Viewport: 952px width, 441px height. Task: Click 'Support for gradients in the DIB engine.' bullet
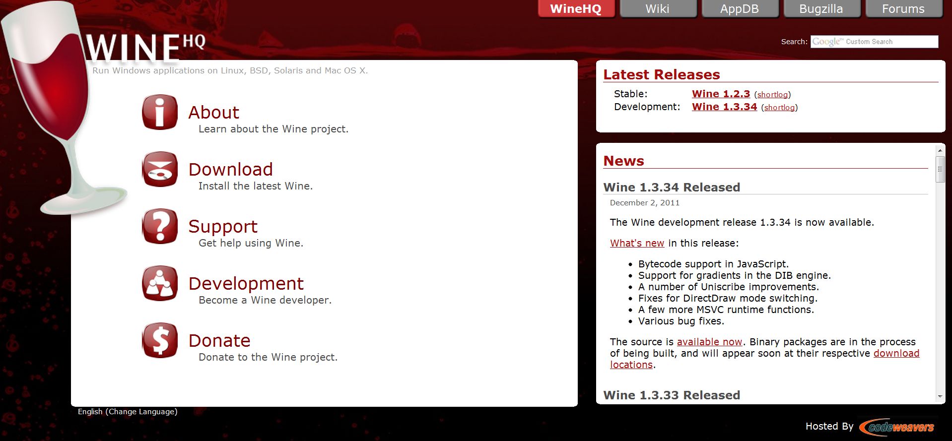tap(735, 275)
